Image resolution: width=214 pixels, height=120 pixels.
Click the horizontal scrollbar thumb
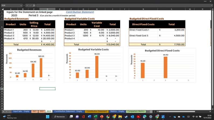(x=177, y=111)
